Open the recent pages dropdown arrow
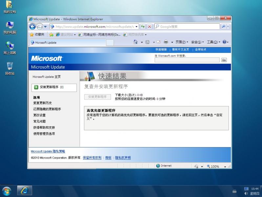The width and height of the screenshot is (262, 197). (45, 27)
